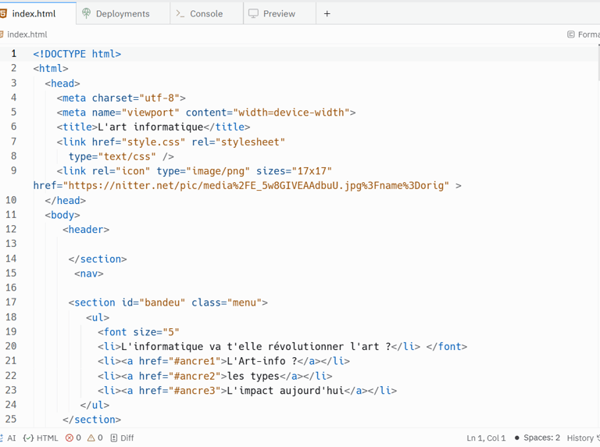Toggle the AI assistant in status bar
This screenshot has width=600, height=447.
click(9, 438)
